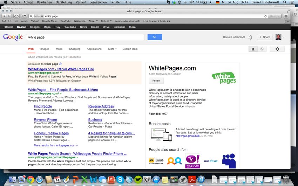Open the Google settings gear
Screen dimensions: 298x186
point(277,49)
